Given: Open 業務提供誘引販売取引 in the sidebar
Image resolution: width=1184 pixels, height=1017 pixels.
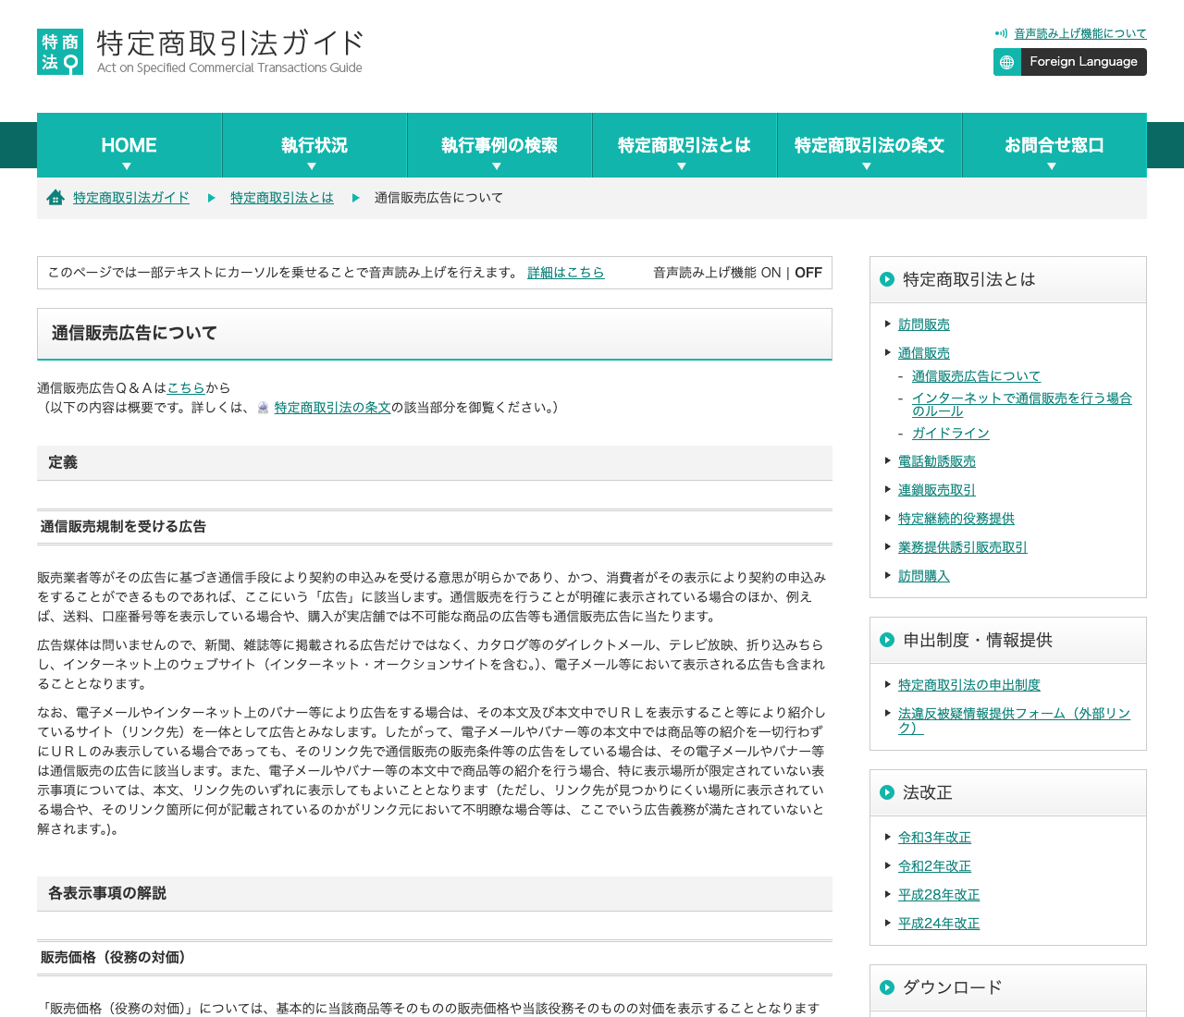Looking at the screenshot, I should [963, 547].
